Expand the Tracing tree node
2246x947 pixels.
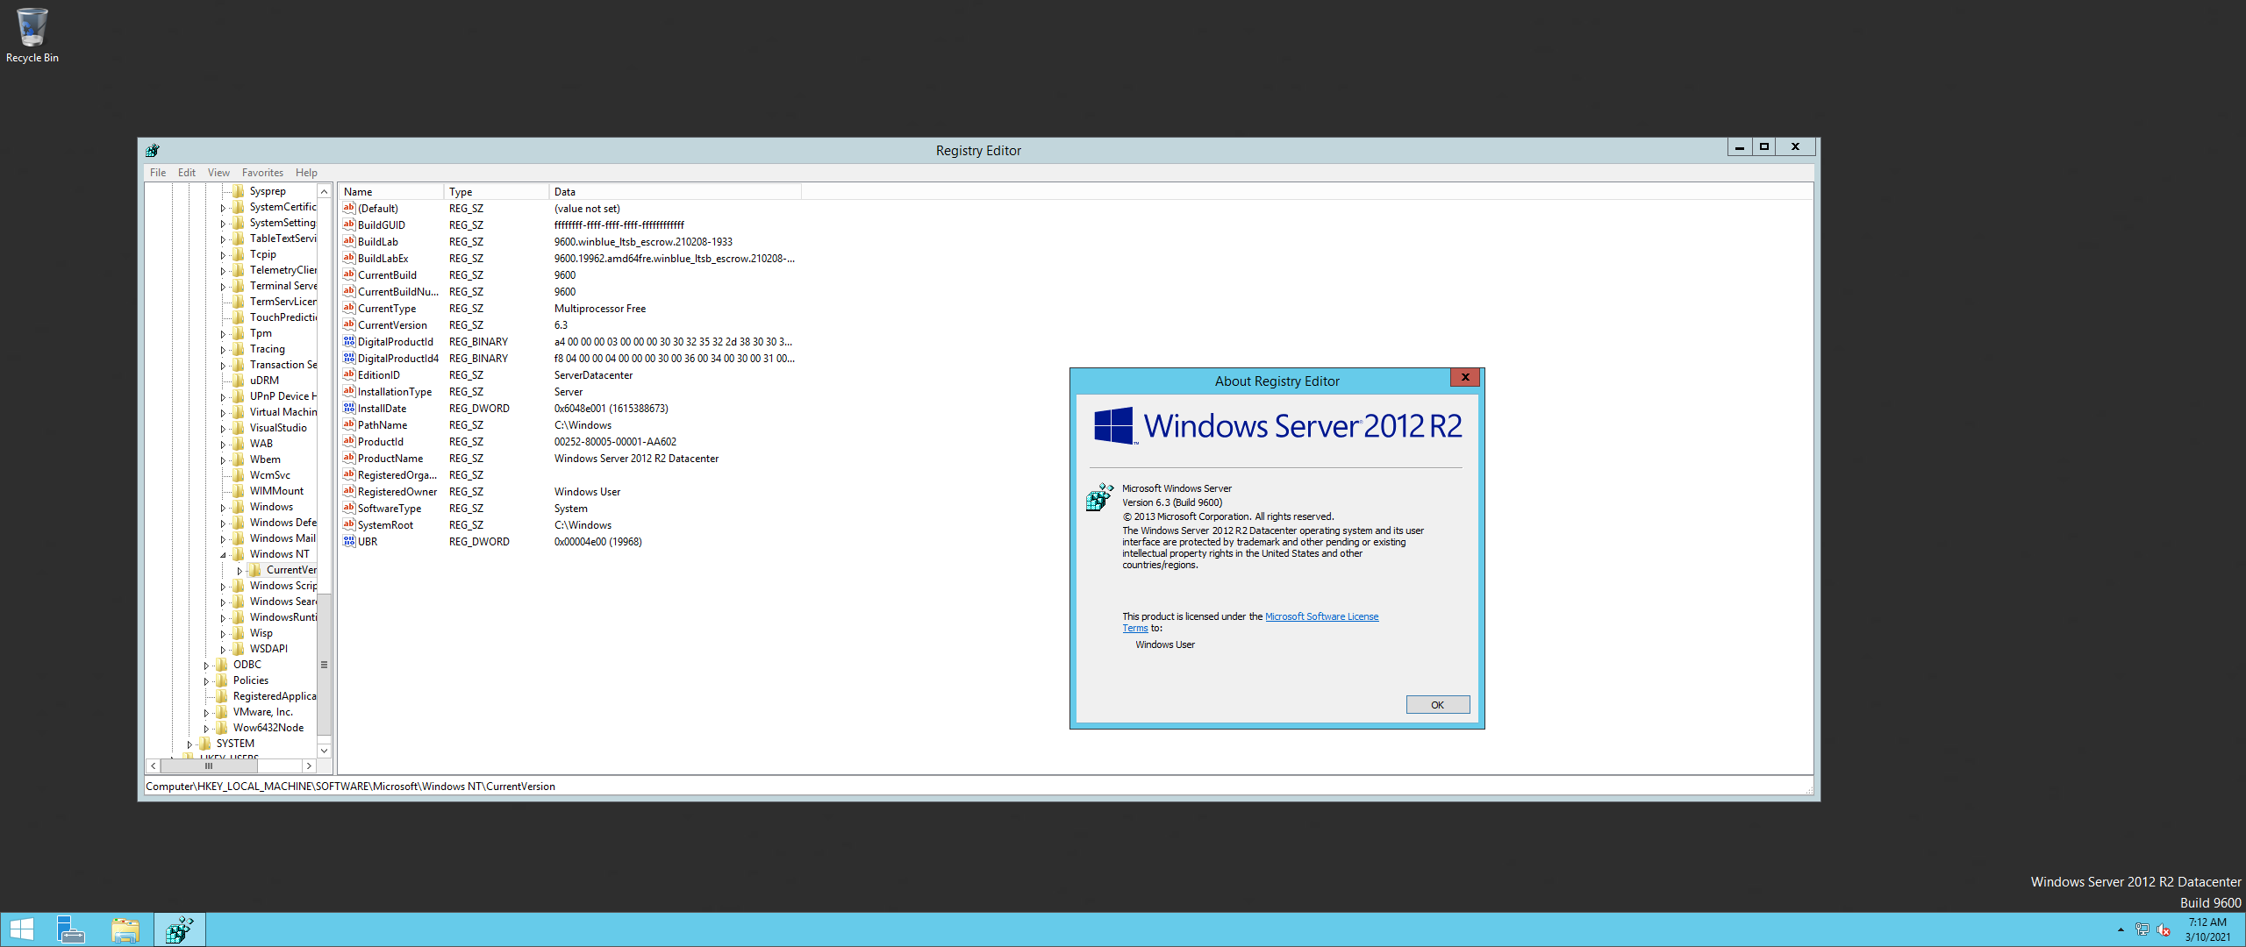(223, 350)
